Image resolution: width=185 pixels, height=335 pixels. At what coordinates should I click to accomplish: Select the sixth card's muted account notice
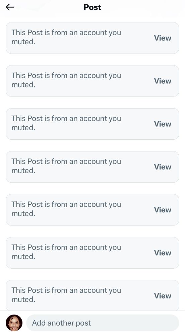click(x=66, y=252)
